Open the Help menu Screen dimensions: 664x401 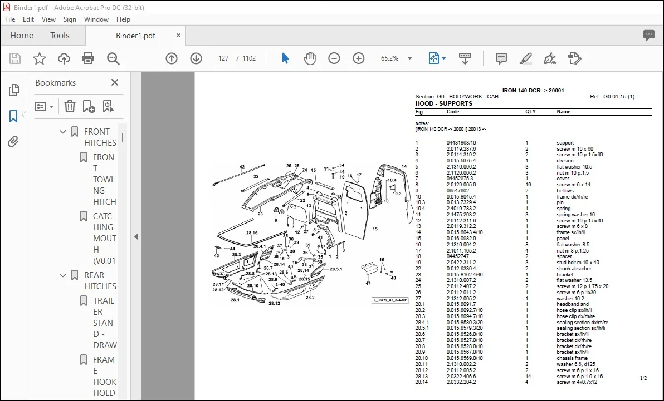pos(123,19)
